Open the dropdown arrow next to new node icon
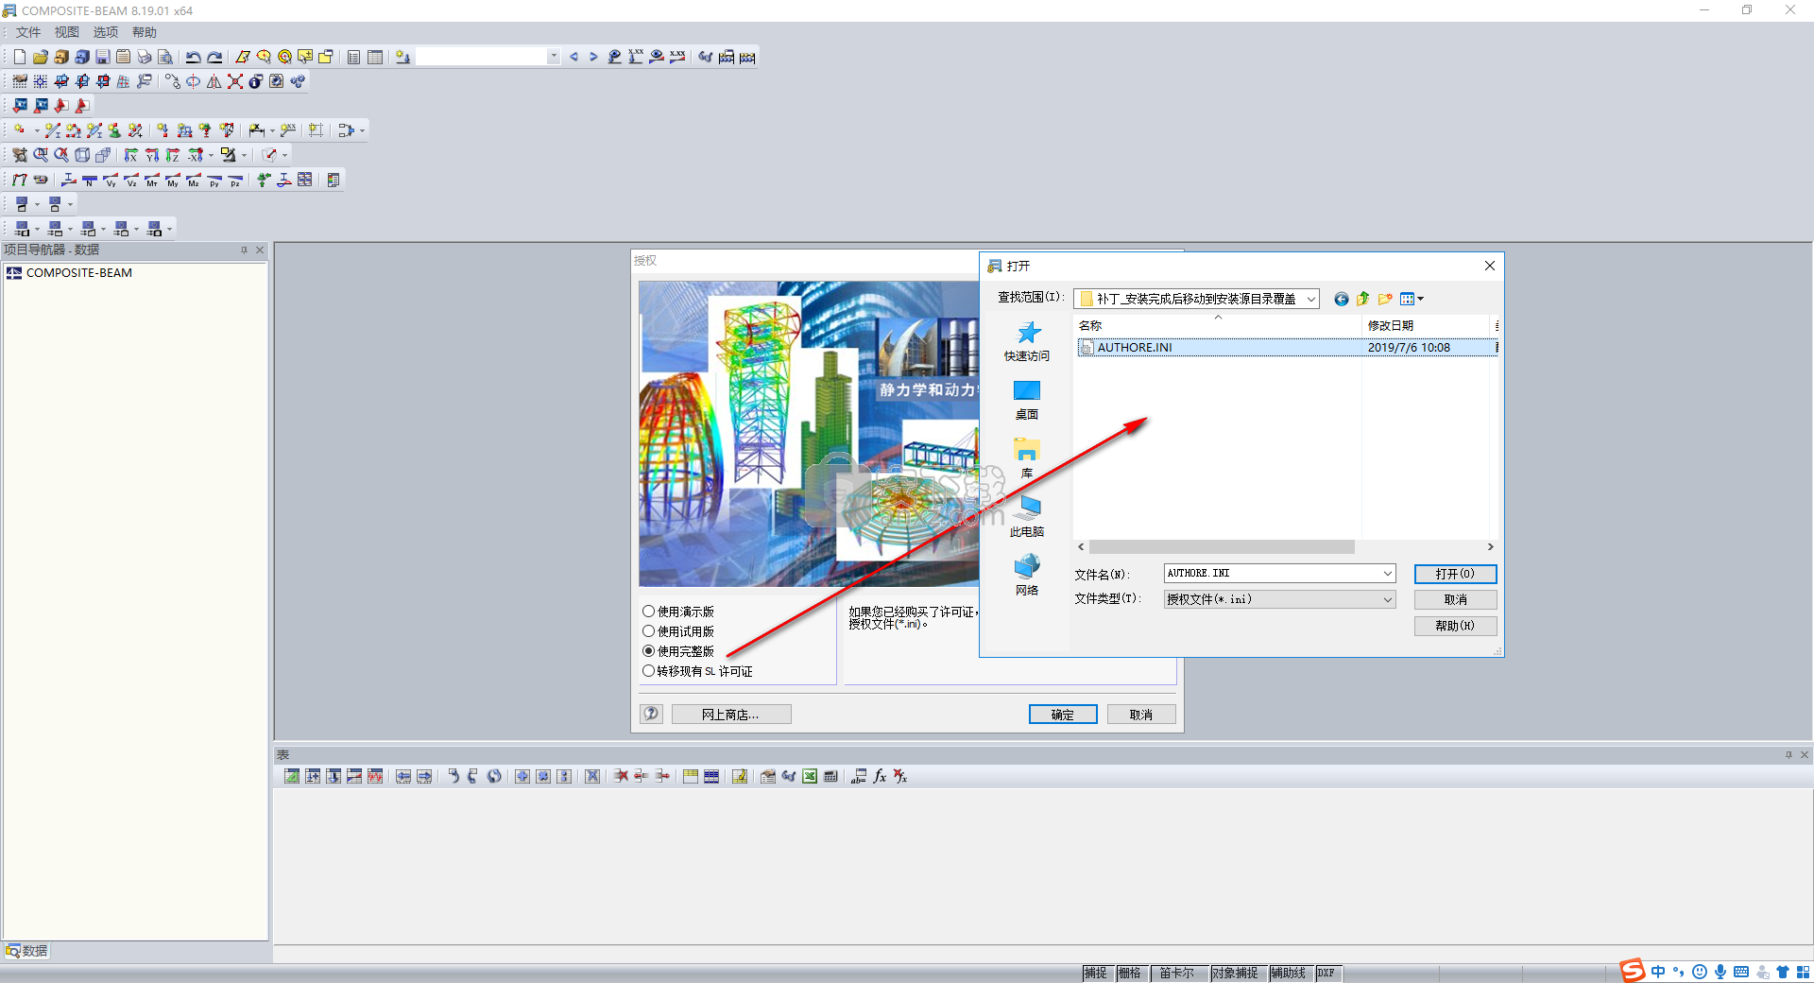The width and height of the screenshot is (1814, 983). [37, 130]
